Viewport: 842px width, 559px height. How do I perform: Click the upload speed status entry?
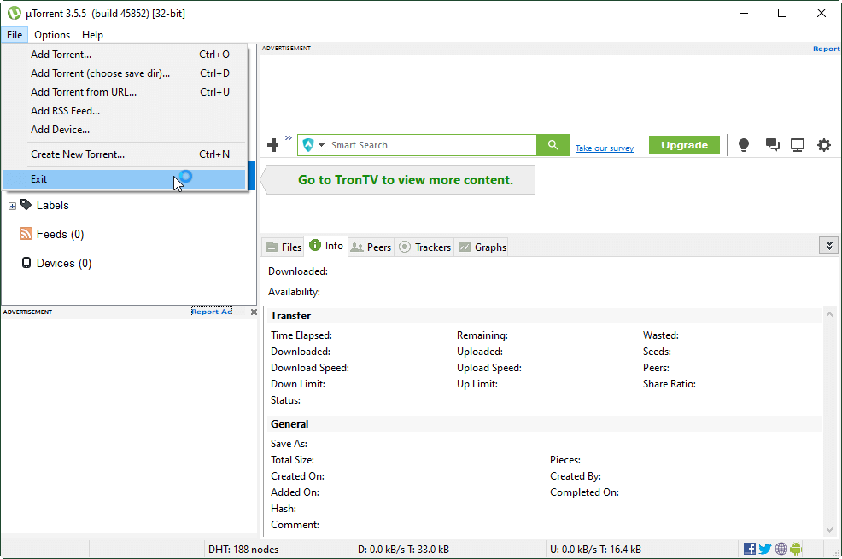(x=595, y=550)
